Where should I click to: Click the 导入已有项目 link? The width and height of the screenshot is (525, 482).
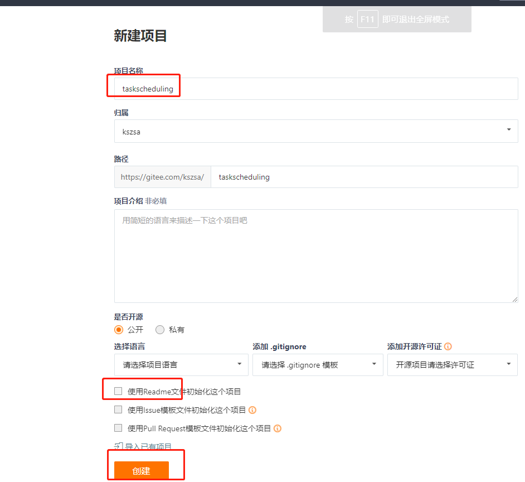click(x=148, y=446)
